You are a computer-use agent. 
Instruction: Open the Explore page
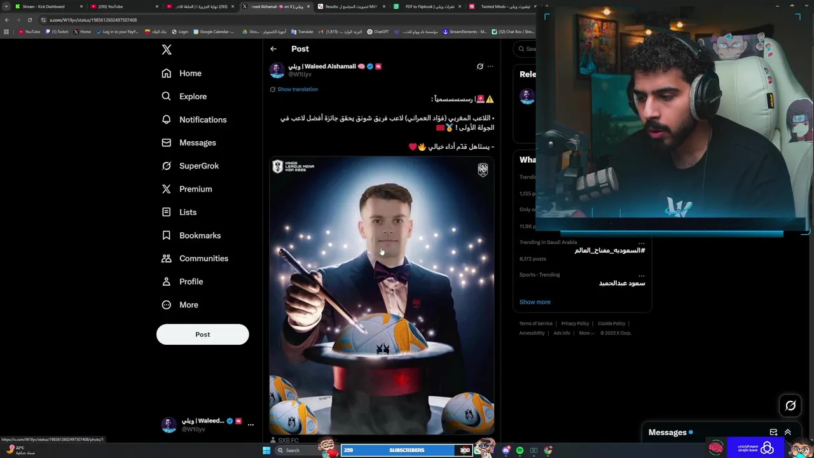coord(184,96)
